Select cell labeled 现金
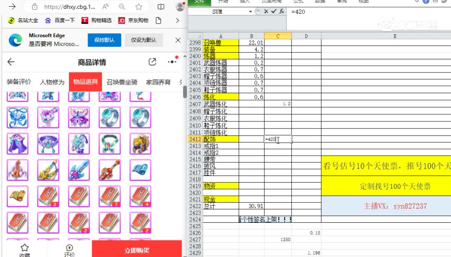This screenshot has height=257, width=451. click(x=221, y=199)
